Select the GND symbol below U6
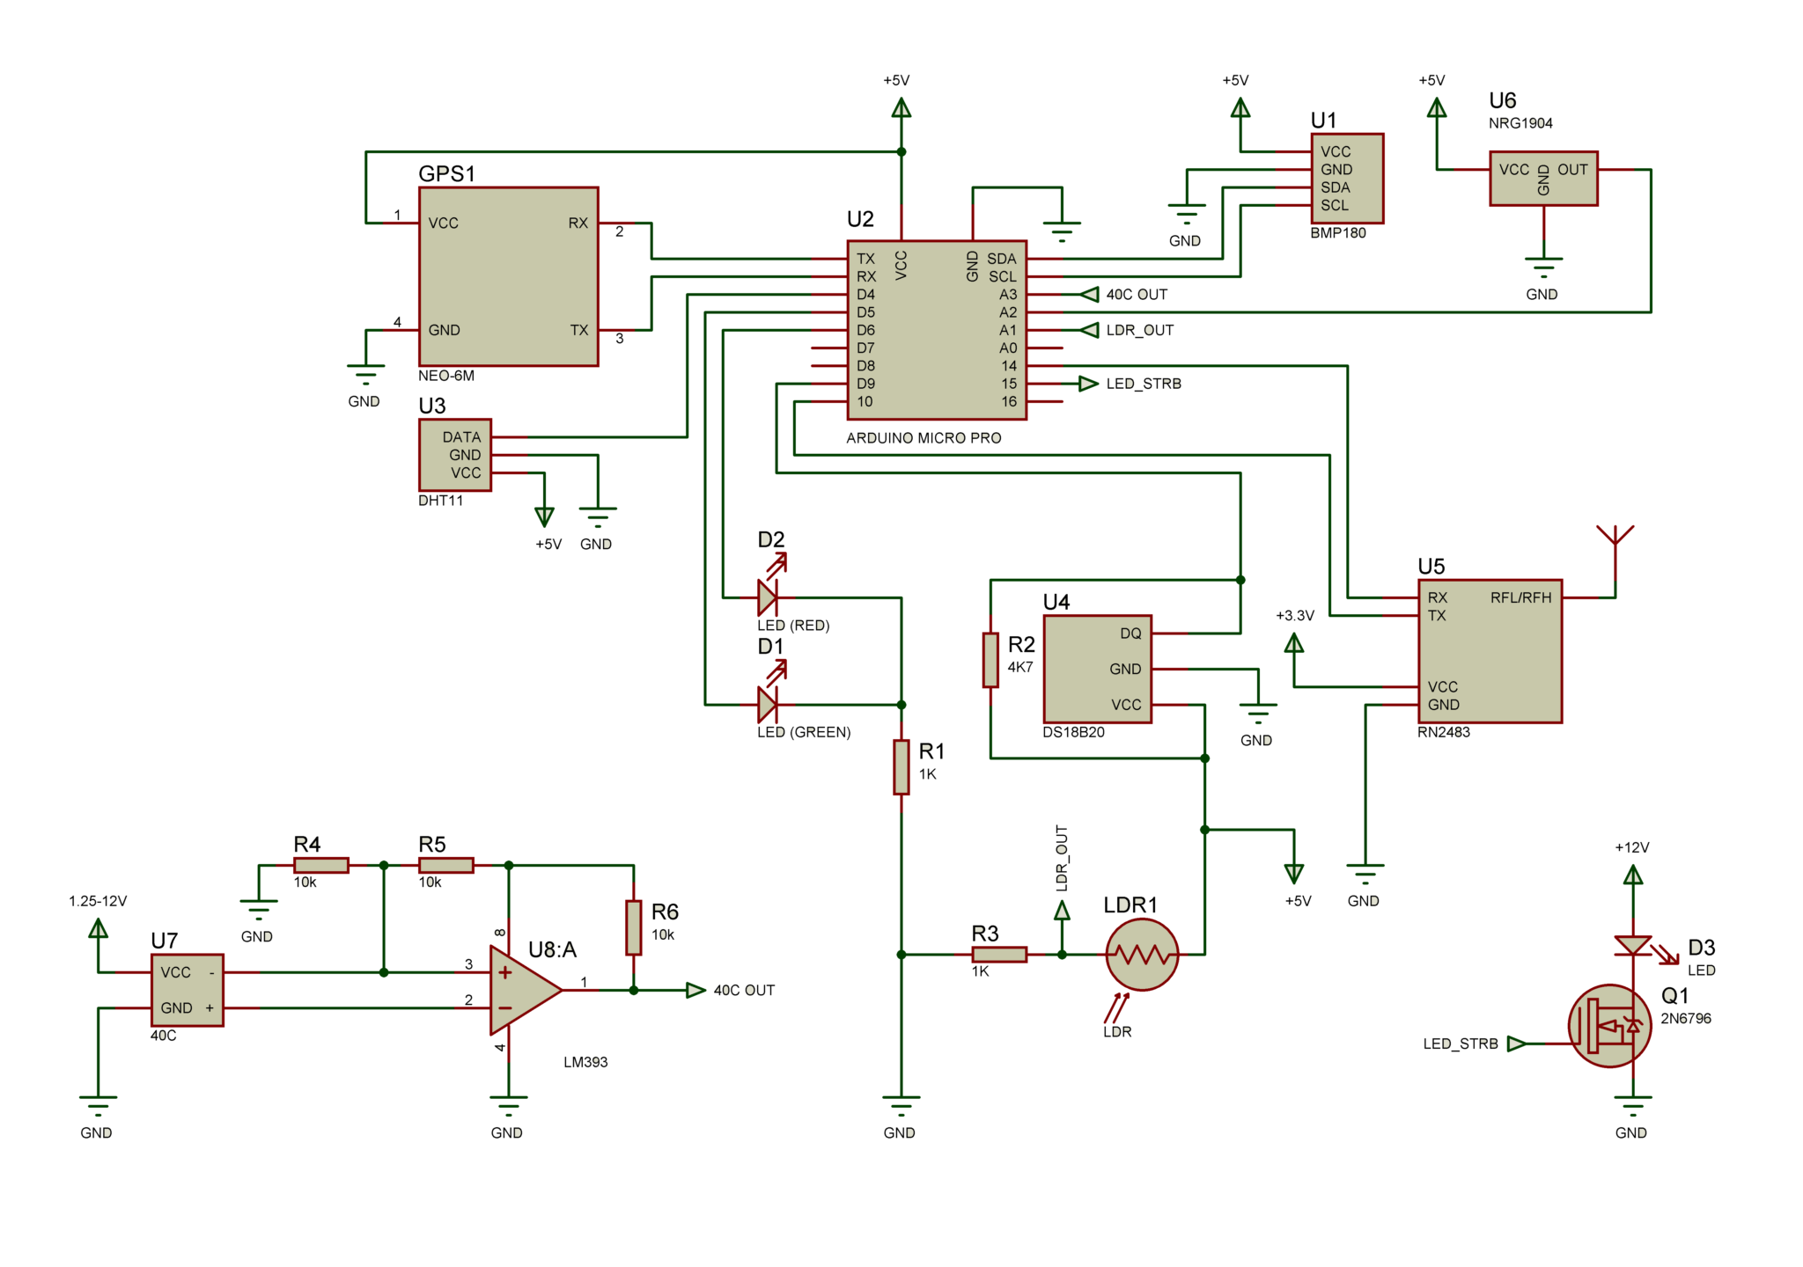1803x1267 pixels. pos(1543,267)
